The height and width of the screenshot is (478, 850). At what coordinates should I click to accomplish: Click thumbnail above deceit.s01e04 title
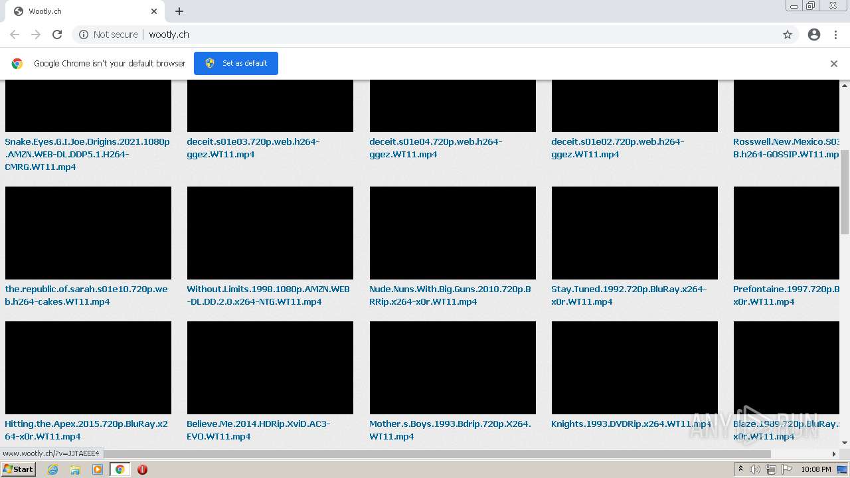[453, 106]
